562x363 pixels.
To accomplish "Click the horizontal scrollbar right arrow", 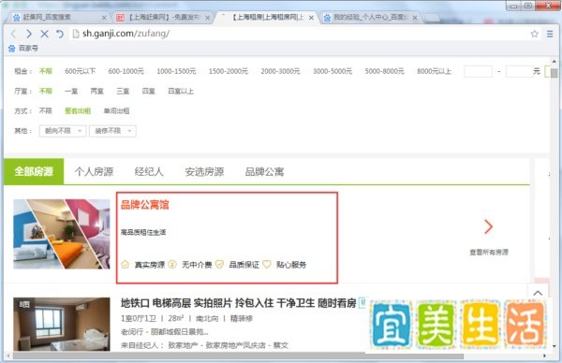I will click(544, 356).
